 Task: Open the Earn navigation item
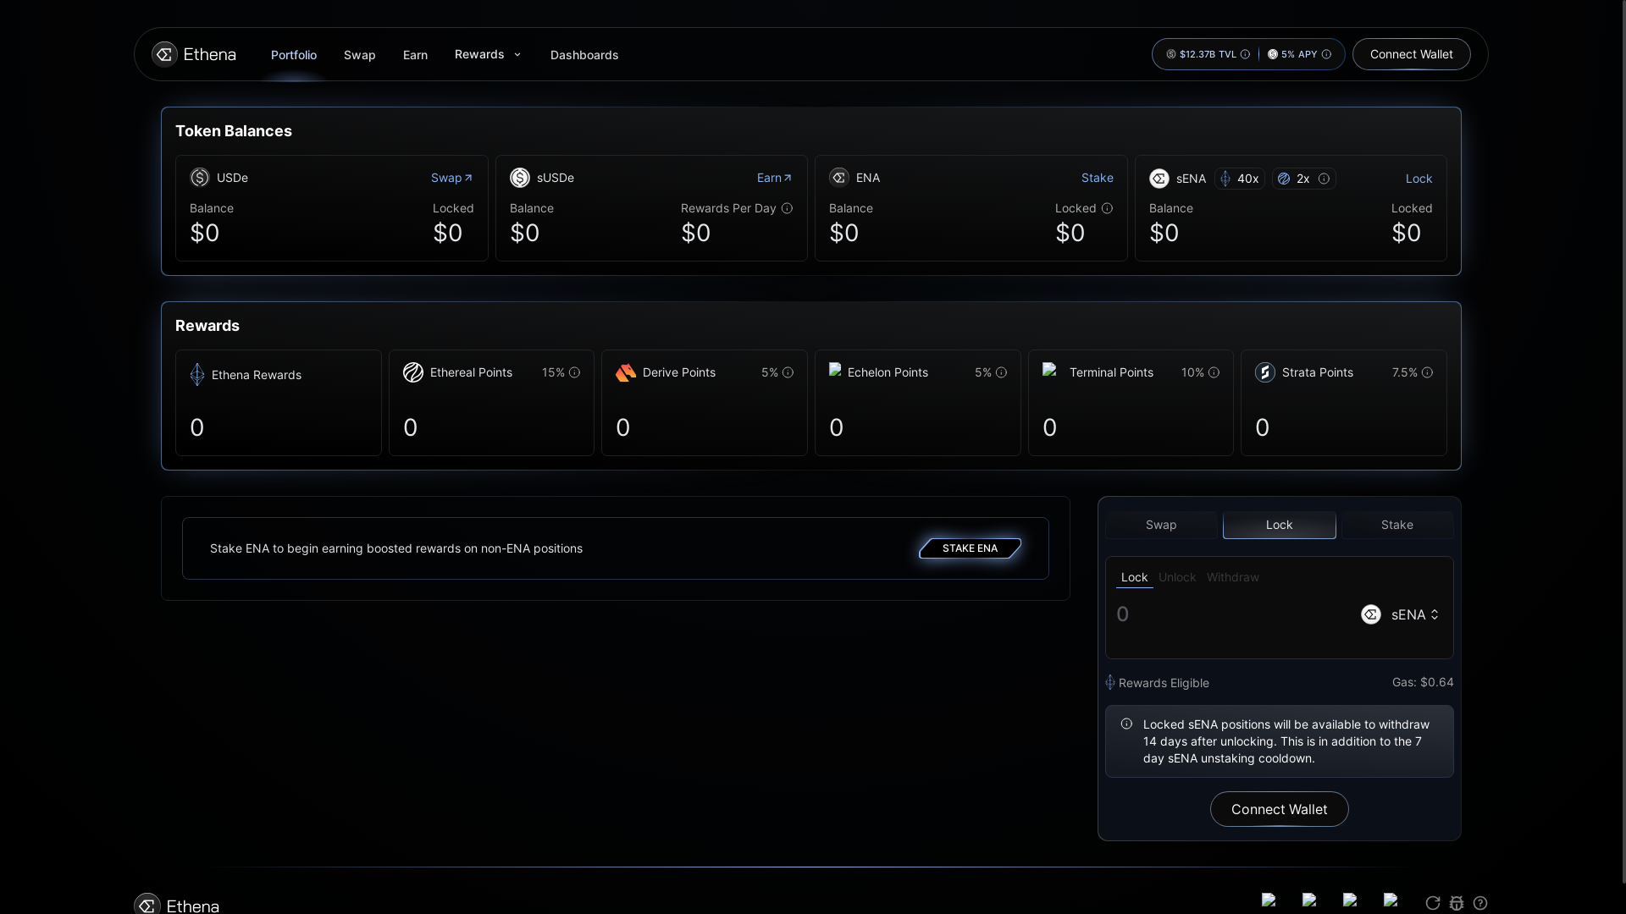click(415, 55)
